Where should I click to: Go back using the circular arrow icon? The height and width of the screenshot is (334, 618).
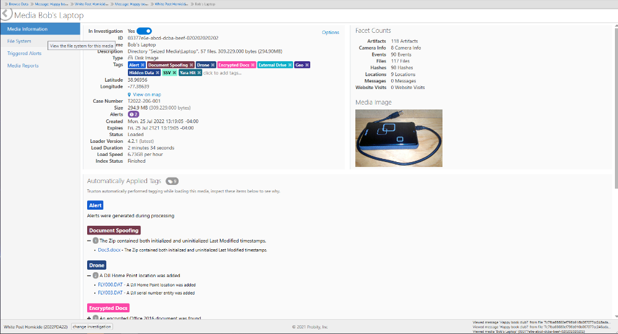point(6,14)
